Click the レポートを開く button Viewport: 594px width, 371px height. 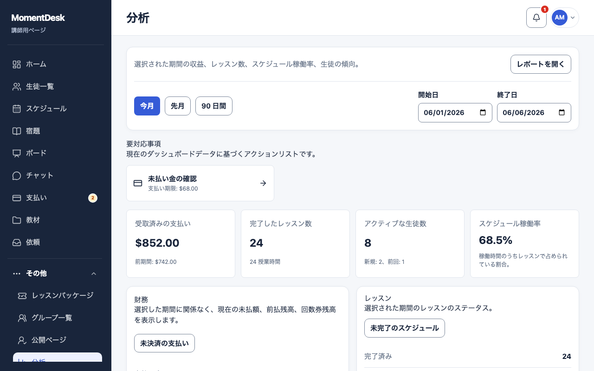[541, 64]
